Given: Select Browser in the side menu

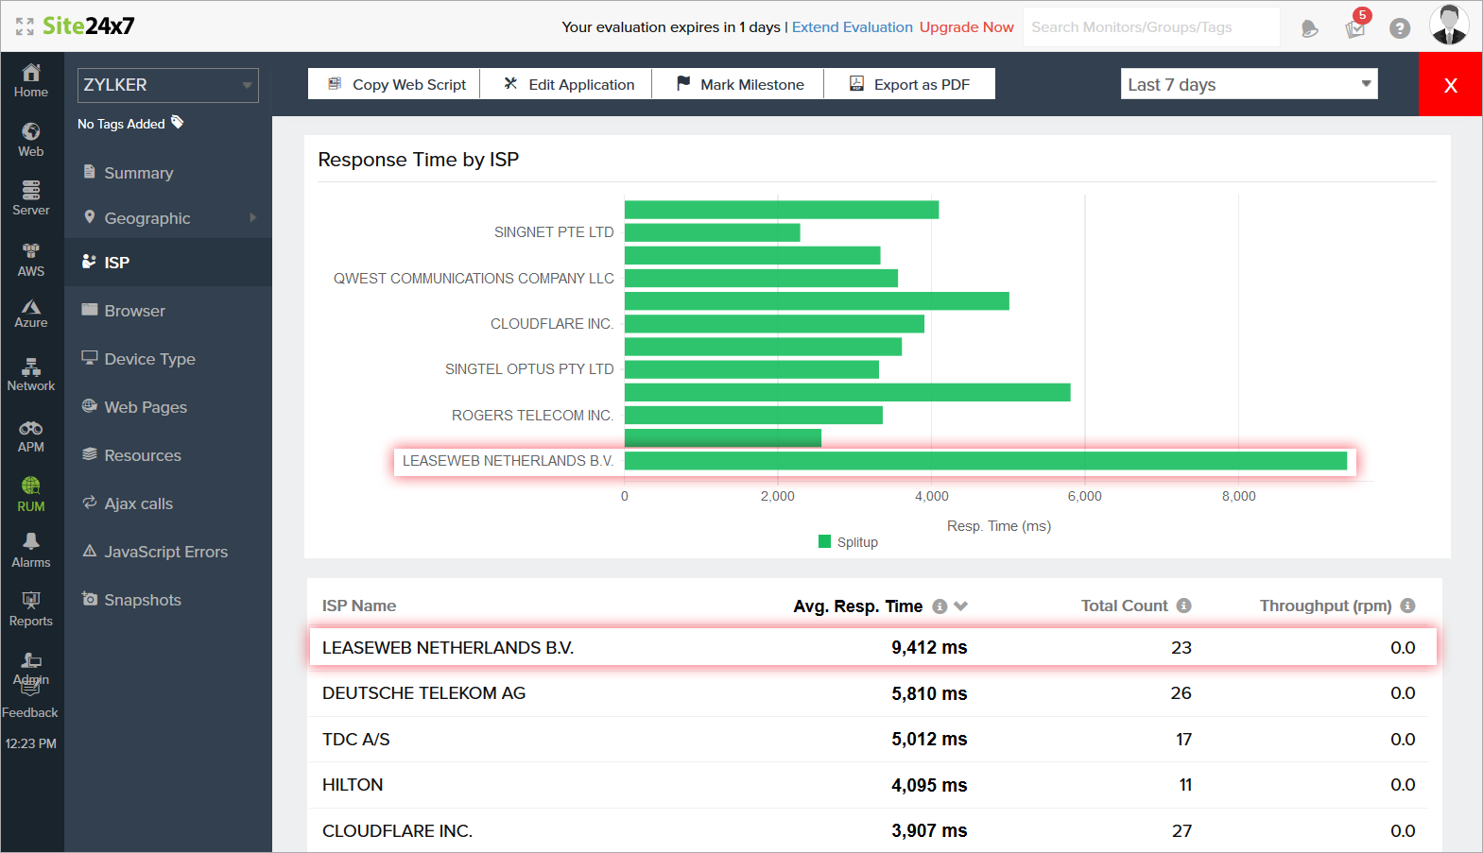Looking at the screenshot, I should pos(134,311).
